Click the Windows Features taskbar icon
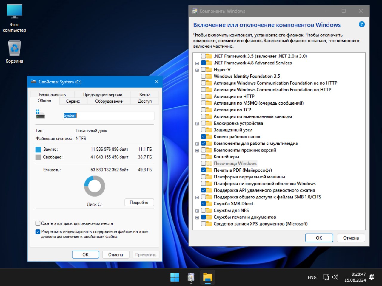 coord(191,277)
